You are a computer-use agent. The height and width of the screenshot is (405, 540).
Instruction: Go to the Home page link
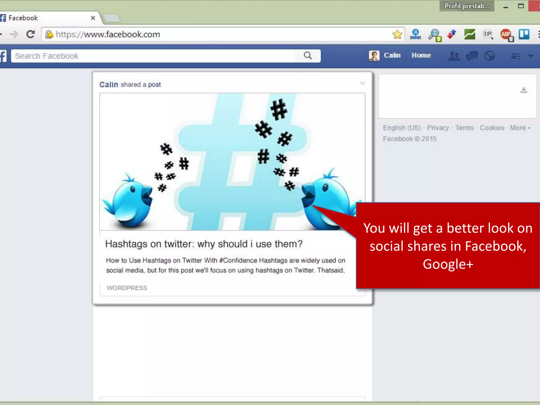click(x=421, y=55)
